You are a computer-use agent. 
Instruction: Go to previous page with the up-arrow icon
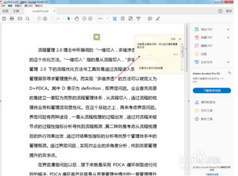click(39, 19)
